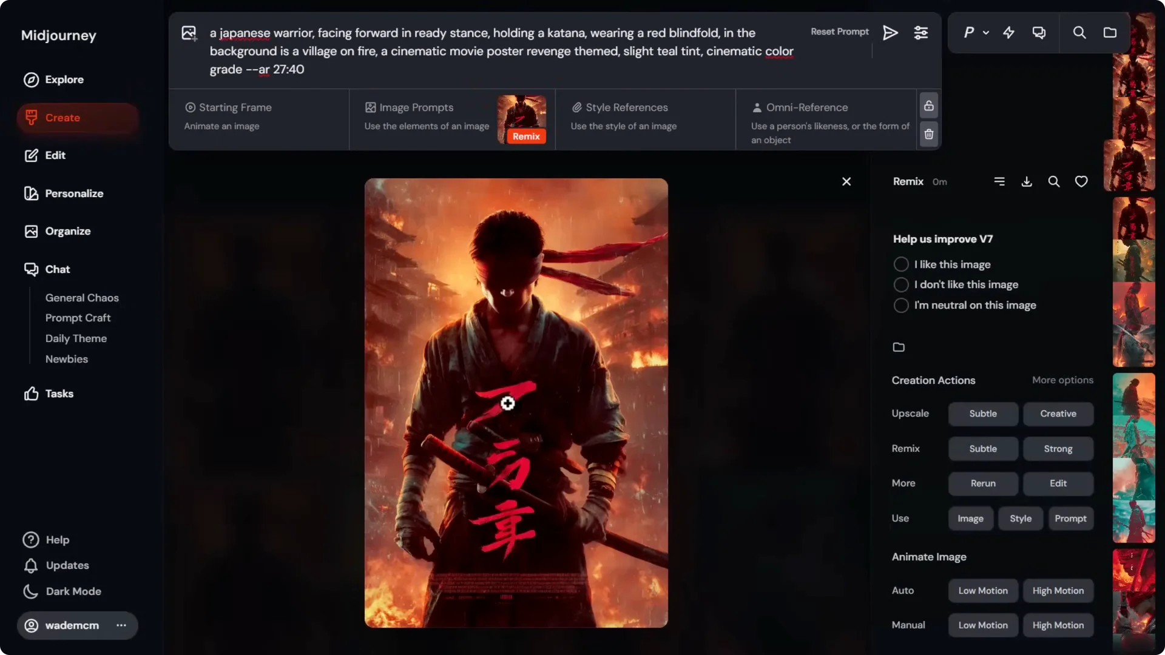The width and height of the screenshot is (1165, 655).
Task: Open search from the top toolbar magnifier
Action: tap(1079, 32)
